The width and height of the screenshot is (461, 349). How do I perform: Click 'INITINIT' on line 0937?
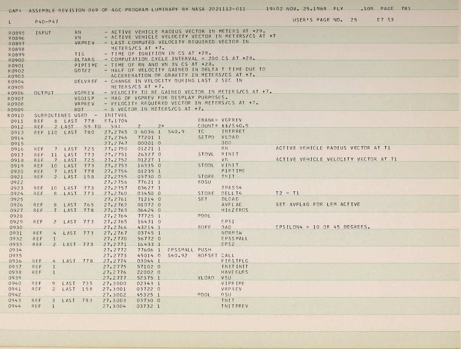click(234, 267)
